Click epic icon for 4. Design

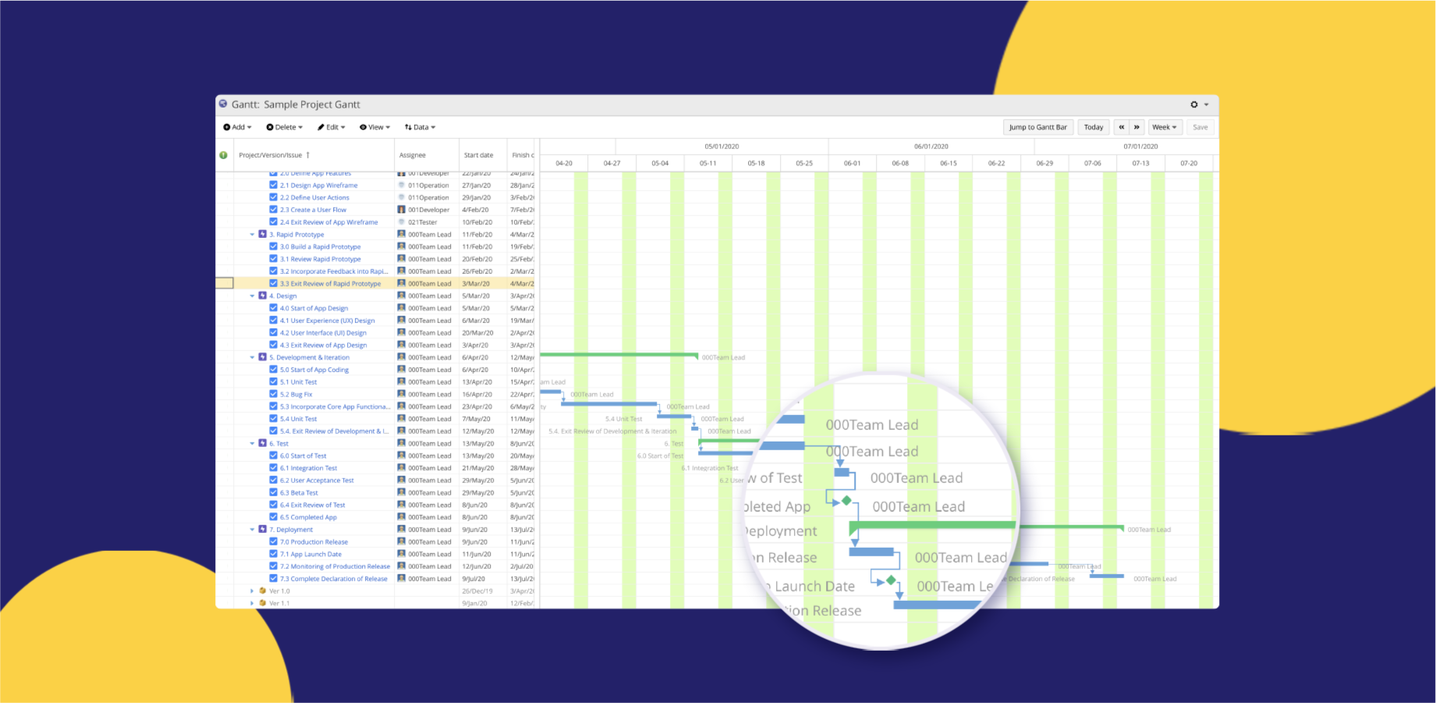click(263, 296)
